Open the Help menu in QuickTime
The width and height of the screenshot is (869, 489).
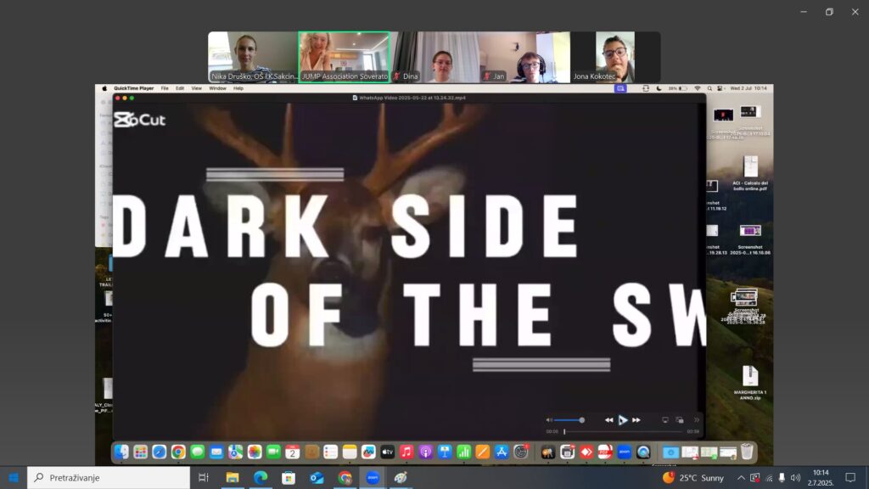238,88
